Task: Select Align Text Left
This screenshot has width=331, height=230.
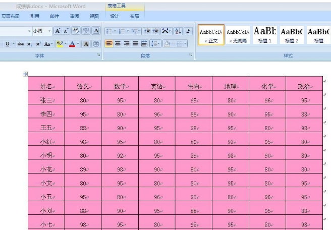Action: pyautogui.click(x=109, y=44)
